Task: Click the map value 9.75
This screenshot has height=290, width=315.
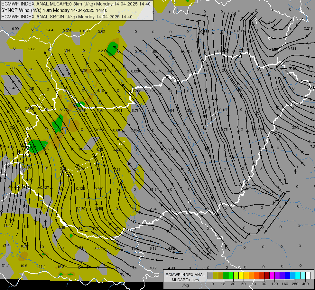Action: [x=224, y=130]
